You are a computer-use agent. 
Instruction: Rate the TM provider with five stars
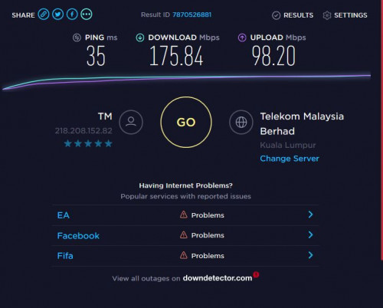(108, 143)
